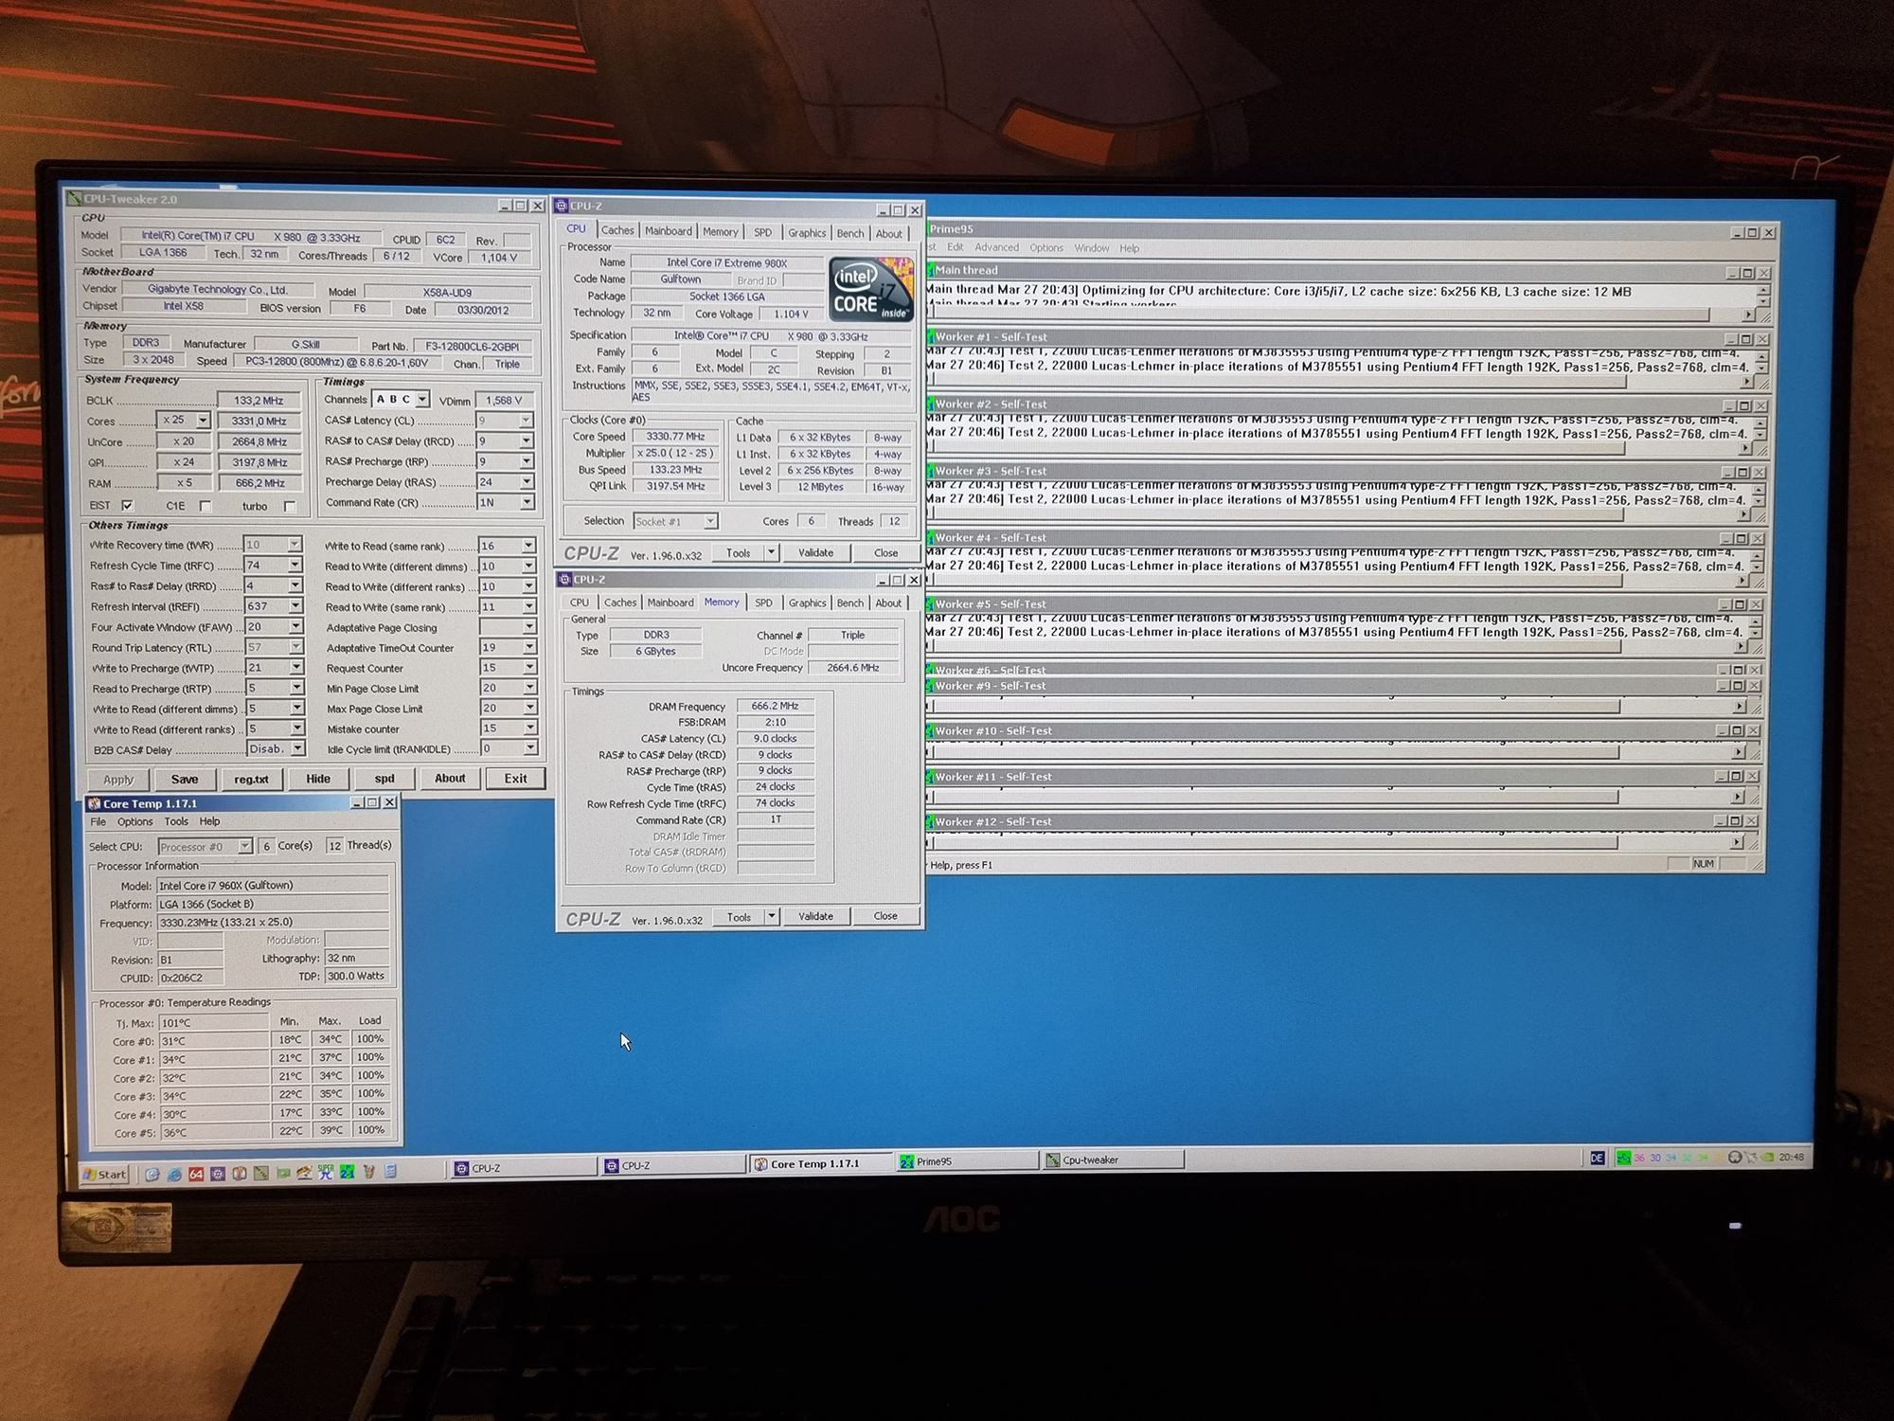The width and height of the screenshot is (1894, 1421).
Task: Click the spd button in CPU-Tweaker
Action: click(x=384, y=779)
